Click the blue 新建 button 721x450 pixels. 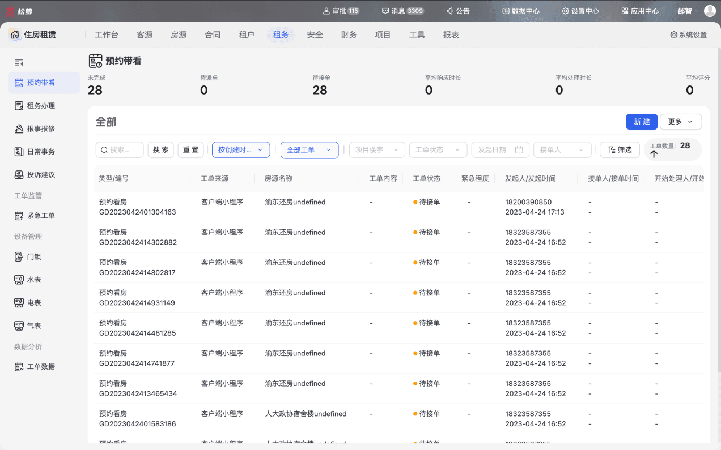click(x=642, y=122)
